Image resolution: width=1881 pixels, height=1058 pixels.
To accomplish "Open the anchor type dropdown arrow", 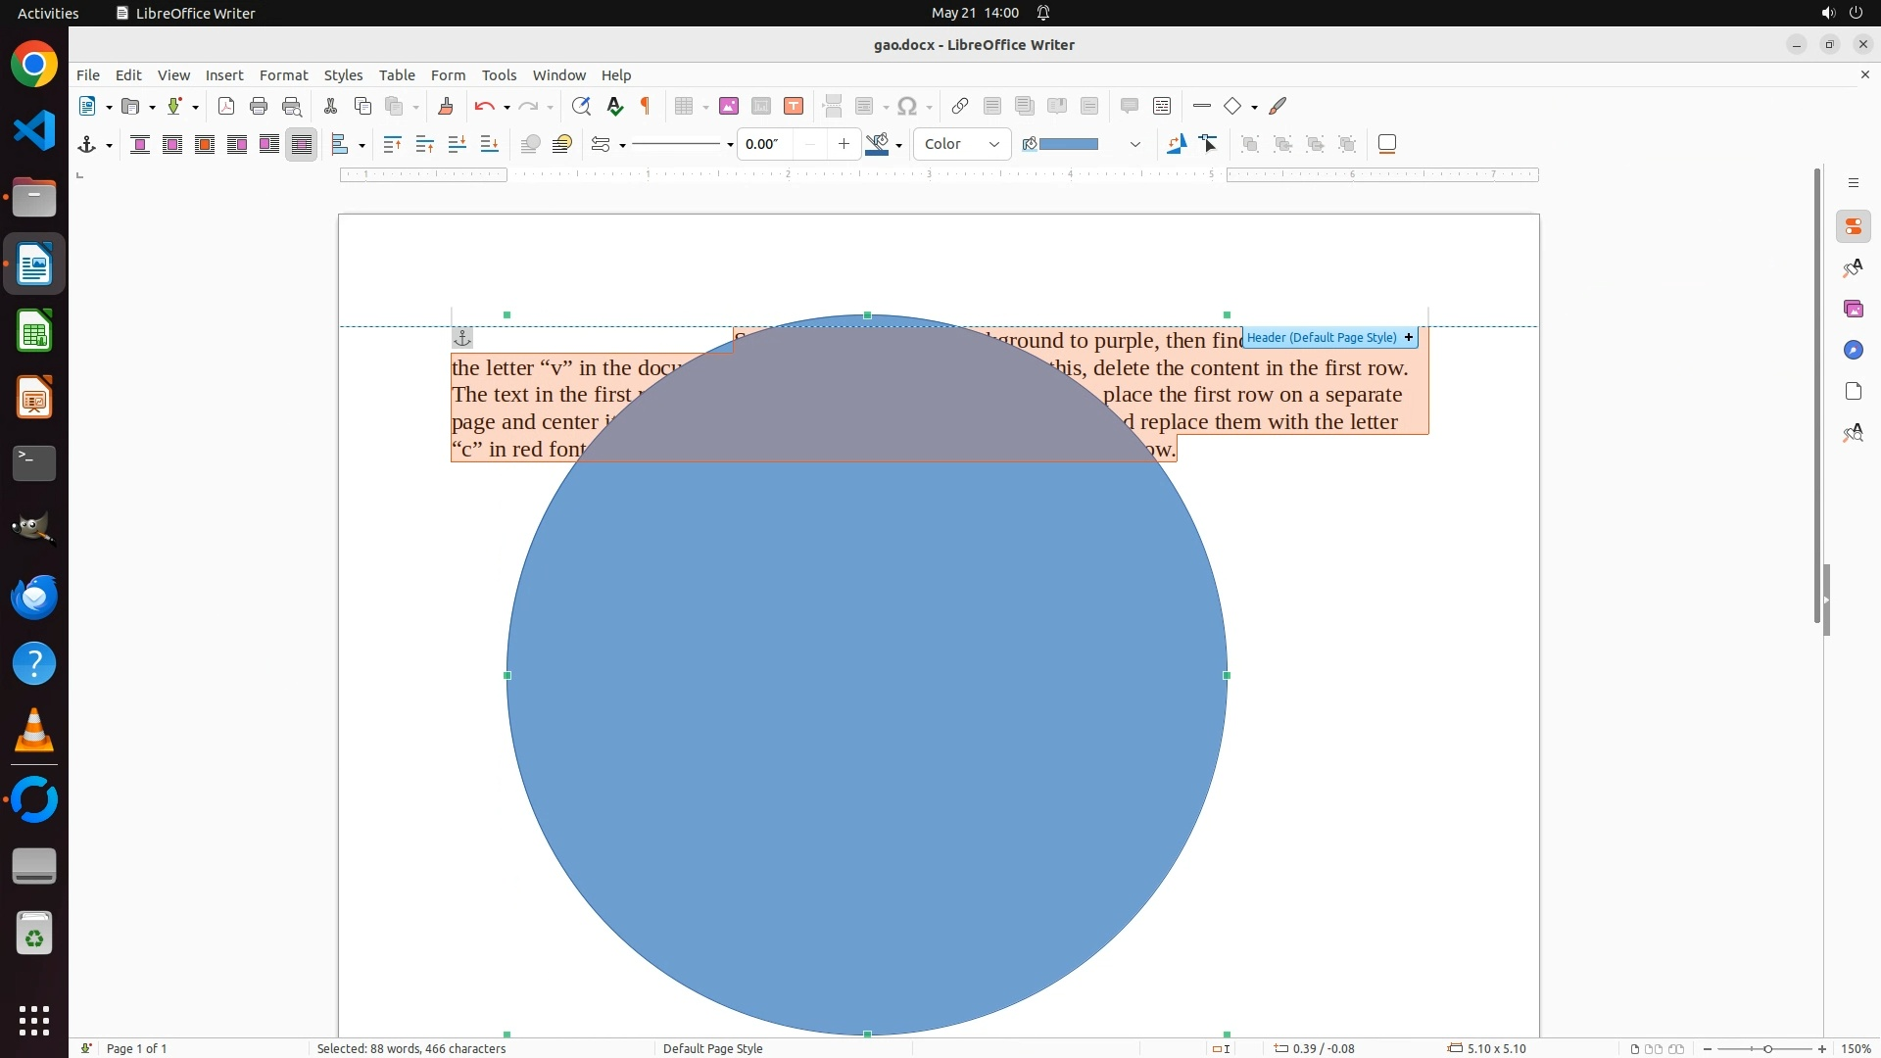I will (x=109, y=145).
